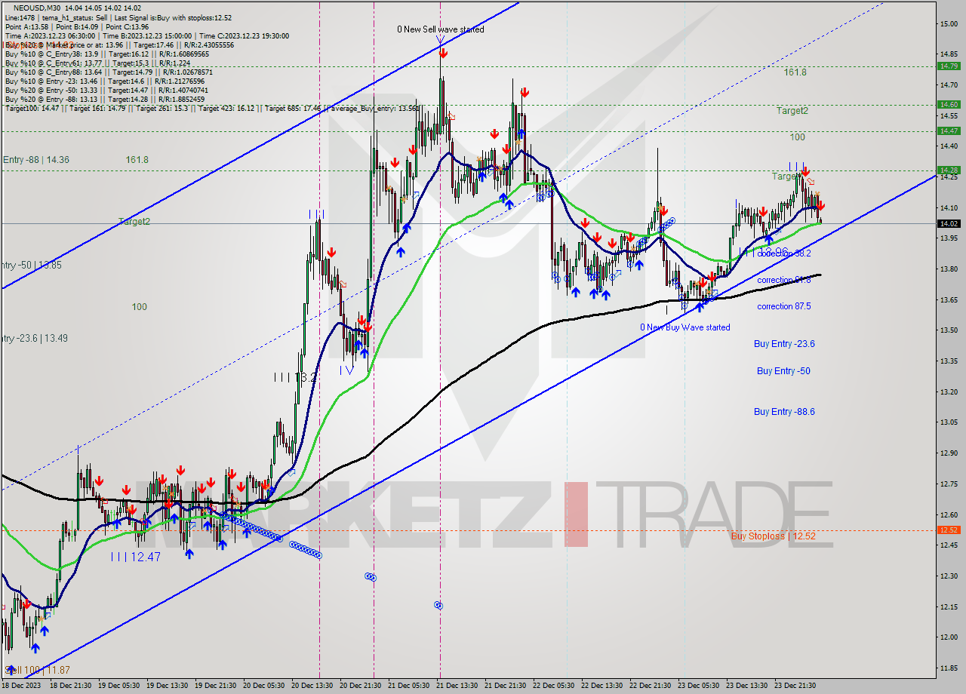Viewport: 966px width, 694px height.
Task: Click the right-side 'Target2' label under 161.8
Action: [x=792, y=111]
